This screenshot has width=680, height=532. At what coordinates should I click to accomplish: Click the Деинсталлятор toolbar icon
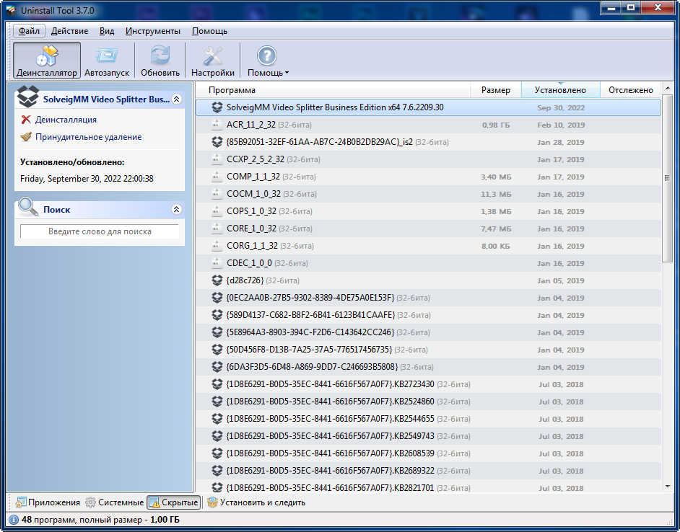coord(47,56)
